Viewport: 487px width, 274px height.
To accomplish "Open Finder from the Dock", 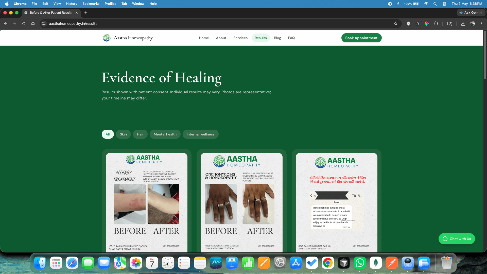I will pos(40,263).
